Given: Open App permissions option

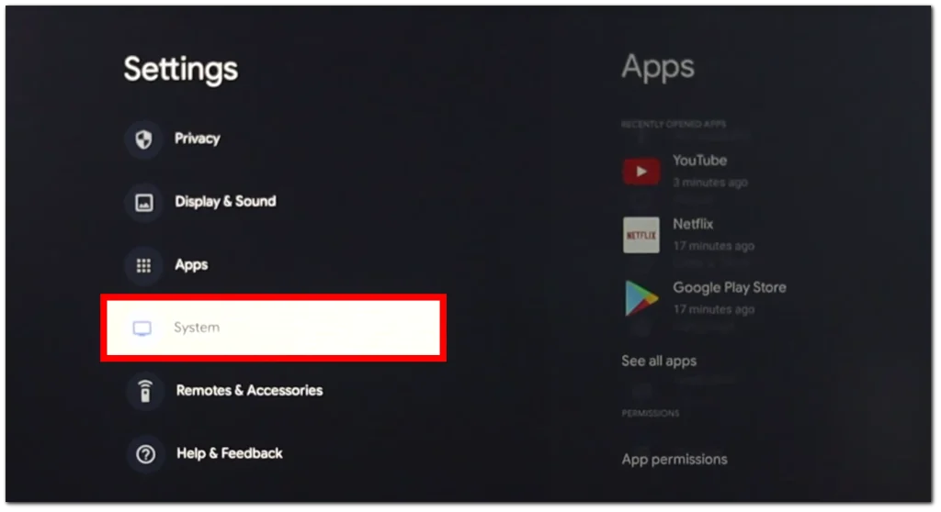Looking at the screenshot, I should (x=675, y=460).
